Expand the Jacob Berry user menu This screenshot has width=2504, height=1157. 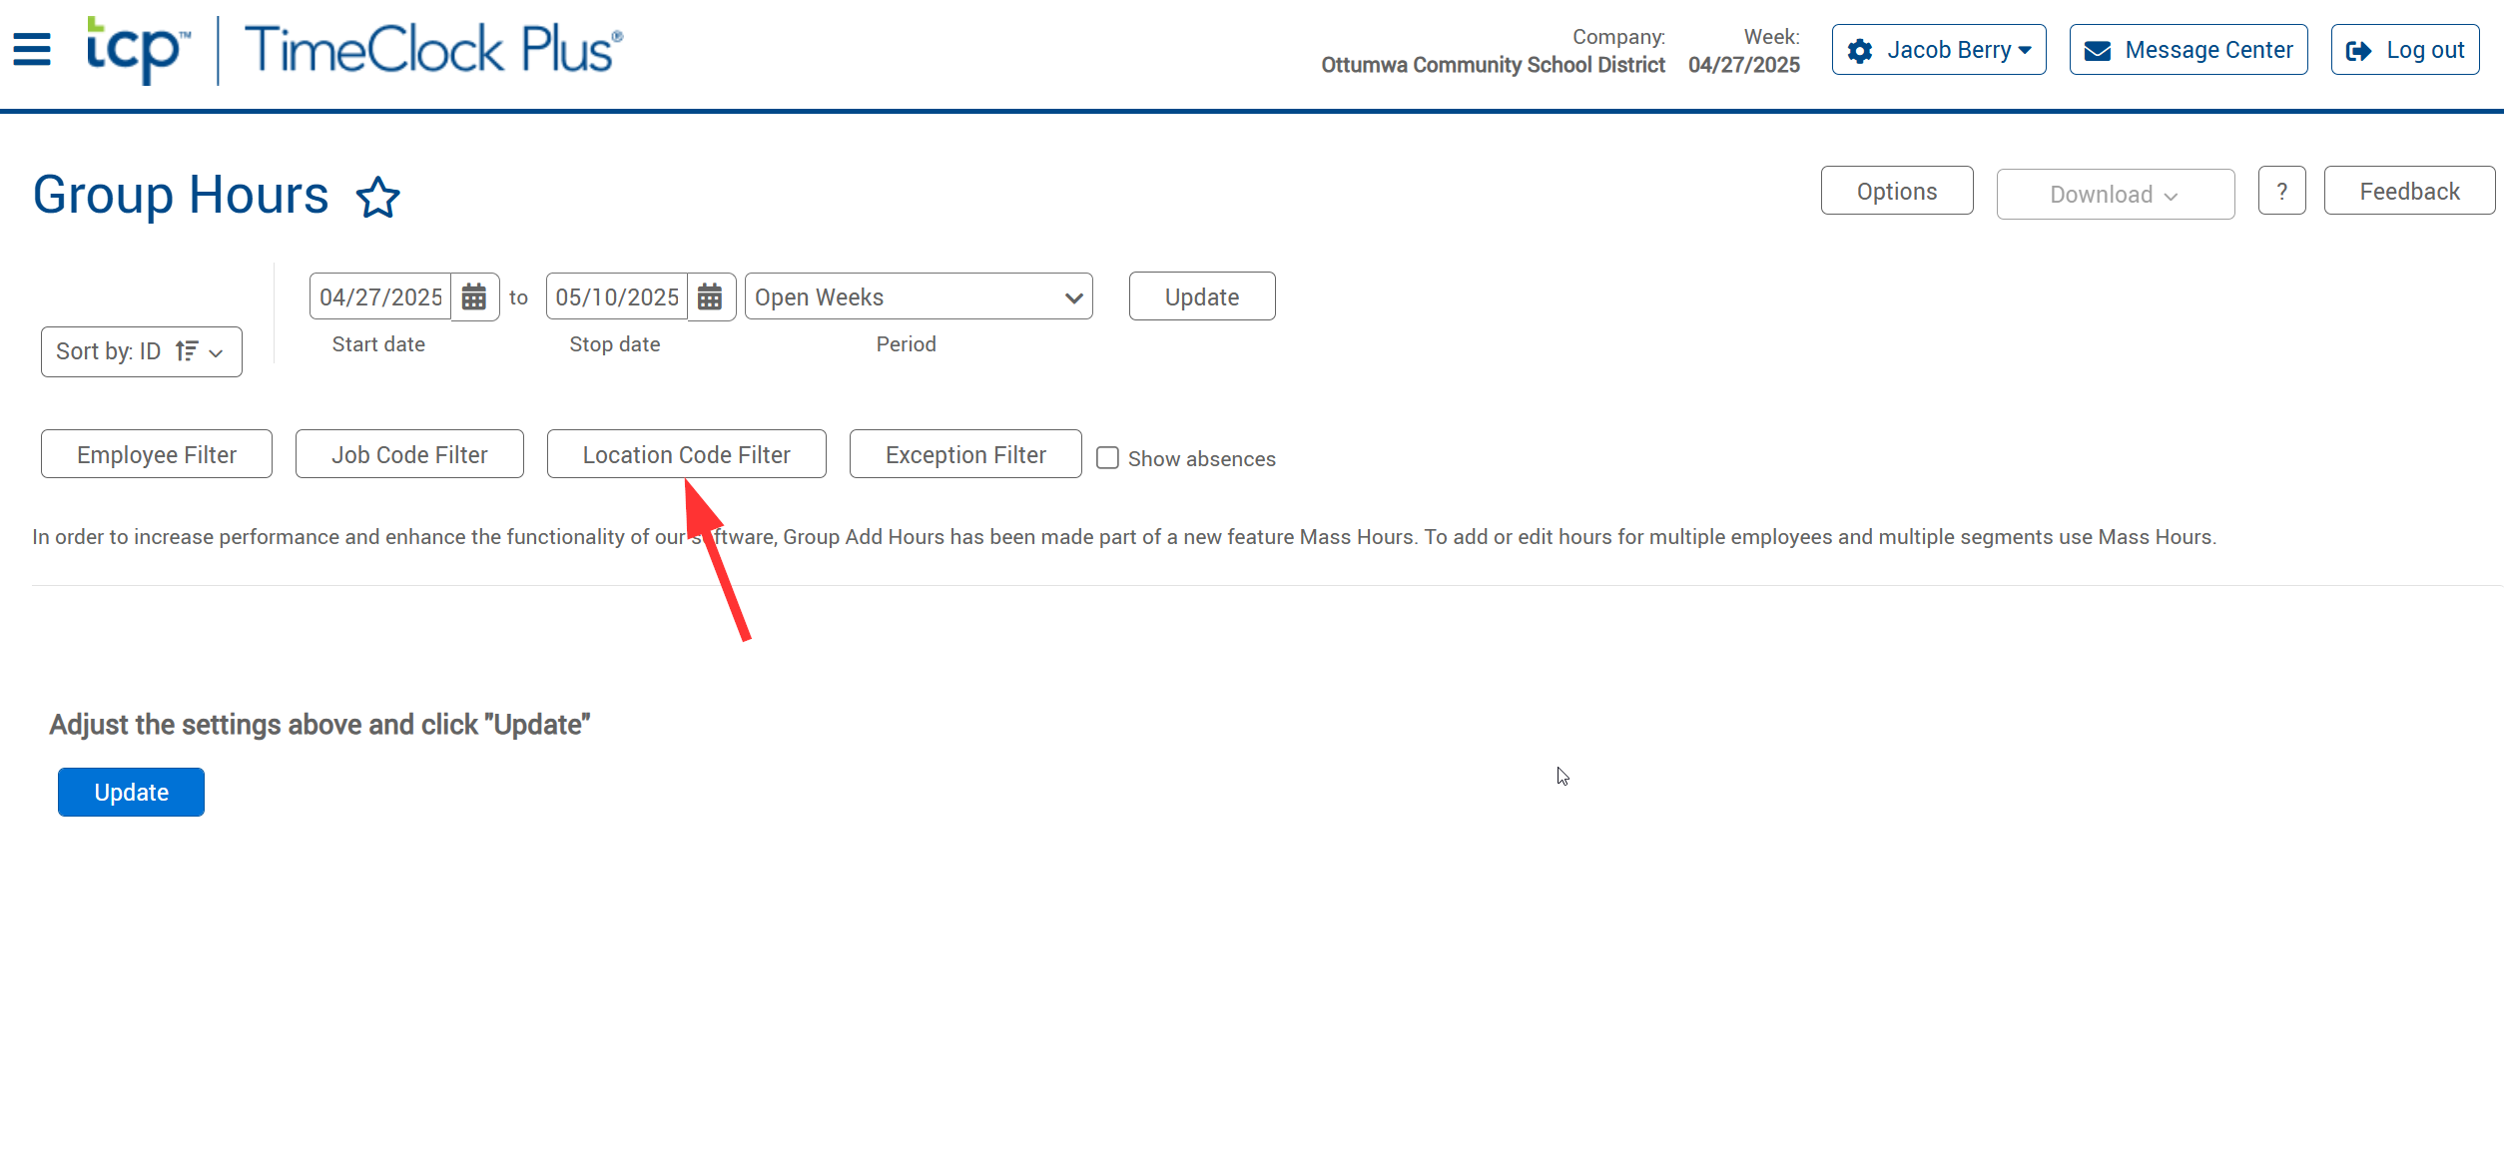1938,50
